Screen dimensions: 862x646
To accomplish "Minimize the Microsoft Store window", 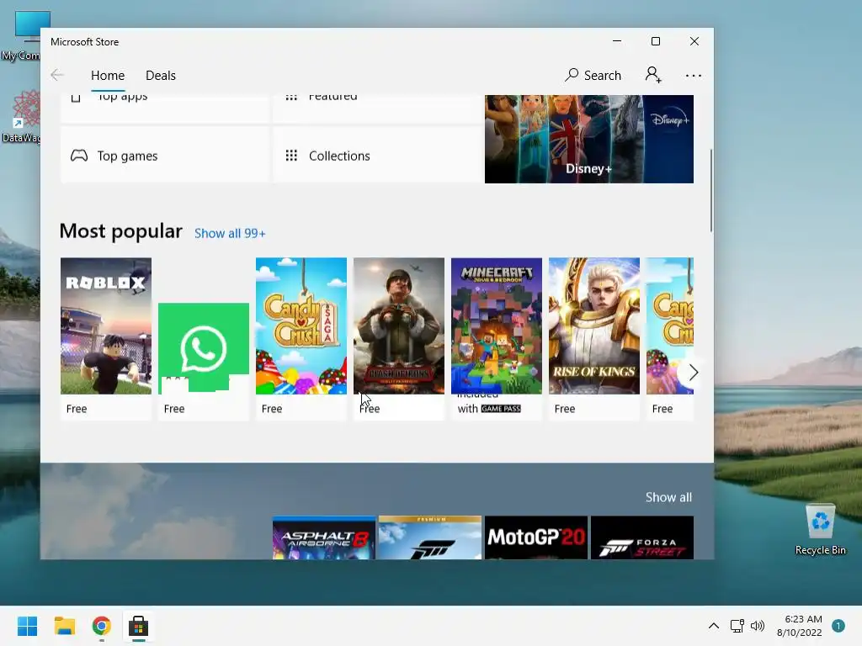I will click(617, 41).
